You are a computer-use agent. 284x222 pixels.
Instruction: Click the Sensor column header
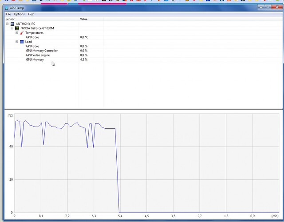click(11, 19)
